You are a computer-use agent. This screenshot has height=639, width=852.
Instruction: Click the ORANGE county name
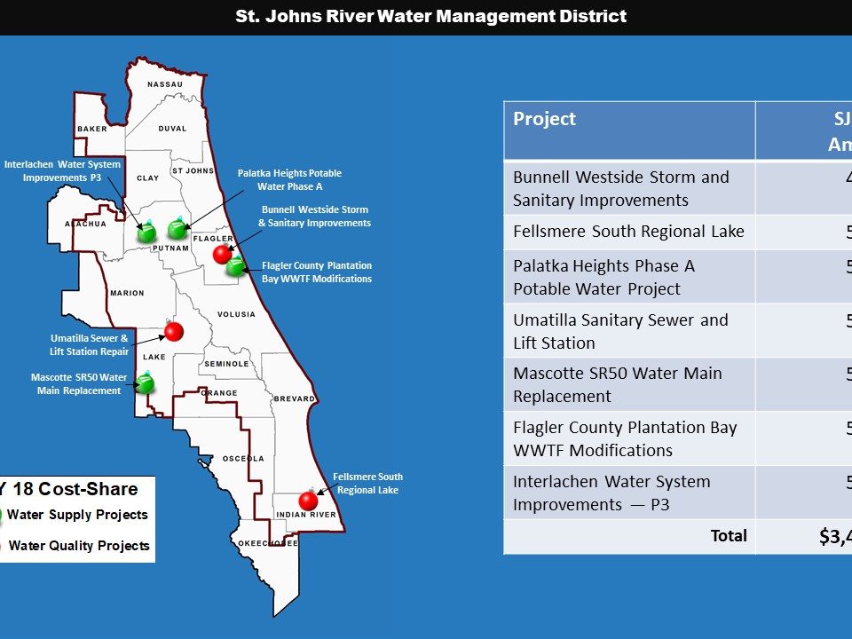(x=219, y=393)
